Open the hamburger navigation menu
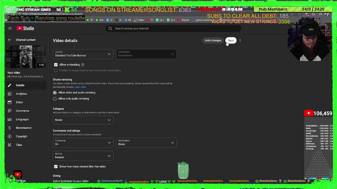337x189 pixels. coord(10,28)
